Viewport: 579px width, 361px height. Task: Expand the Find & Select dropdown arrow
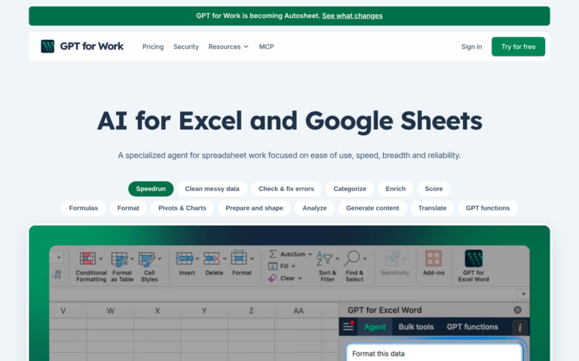pyautogui.click(x=365, y=259)
